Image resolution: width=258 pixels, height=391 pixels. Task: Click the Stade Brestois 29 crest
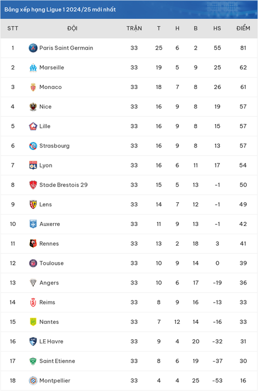coord(33,185)
